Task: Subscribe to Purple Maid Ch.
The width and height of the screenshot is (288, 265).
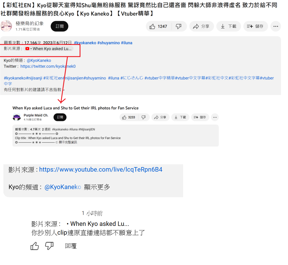Action: tap(60, 117)
